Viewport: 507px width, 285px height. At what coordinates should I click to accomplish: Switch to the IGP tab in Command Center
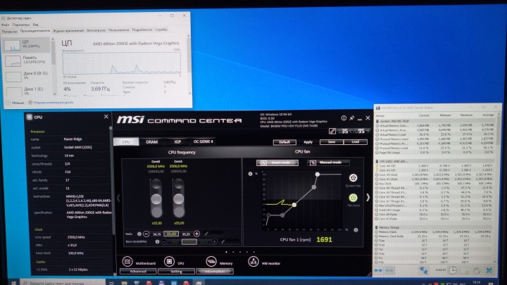pos(177,141)
